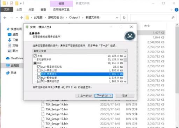Open the recent locations dropdown beside forward arrow
The image size is (179, 128).
[17, 18]
